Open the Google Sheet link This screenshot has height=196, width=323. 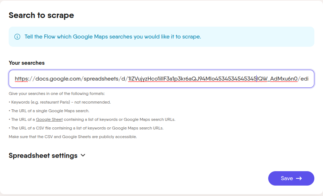(x=49, y=119)
